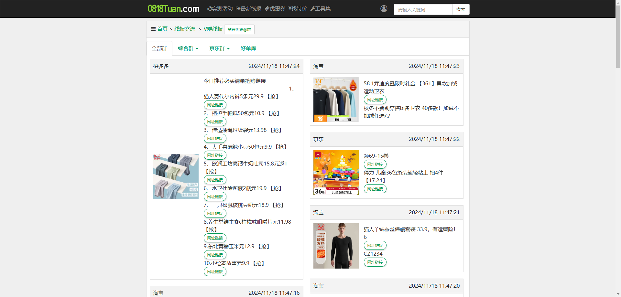Open 网址链接 below 猫人羊绒蚕丝保暖套装
This screenshot has width=621, height=297.
[375, 246]
